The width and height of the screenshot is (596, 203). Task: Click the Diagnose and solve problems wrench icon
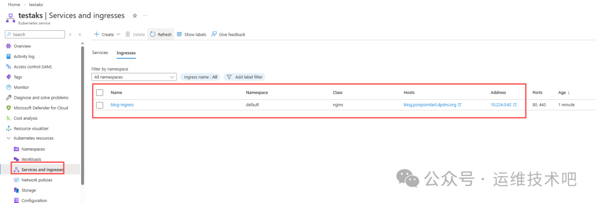tap(9, 97)
